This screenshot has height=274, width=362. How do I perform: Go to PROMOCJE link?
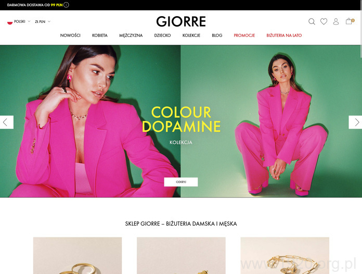pyautogui.click(x=244, y=35)
